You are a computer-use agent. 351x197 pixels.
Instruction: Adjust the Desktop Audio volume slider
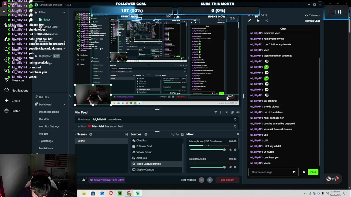(208, 167)
